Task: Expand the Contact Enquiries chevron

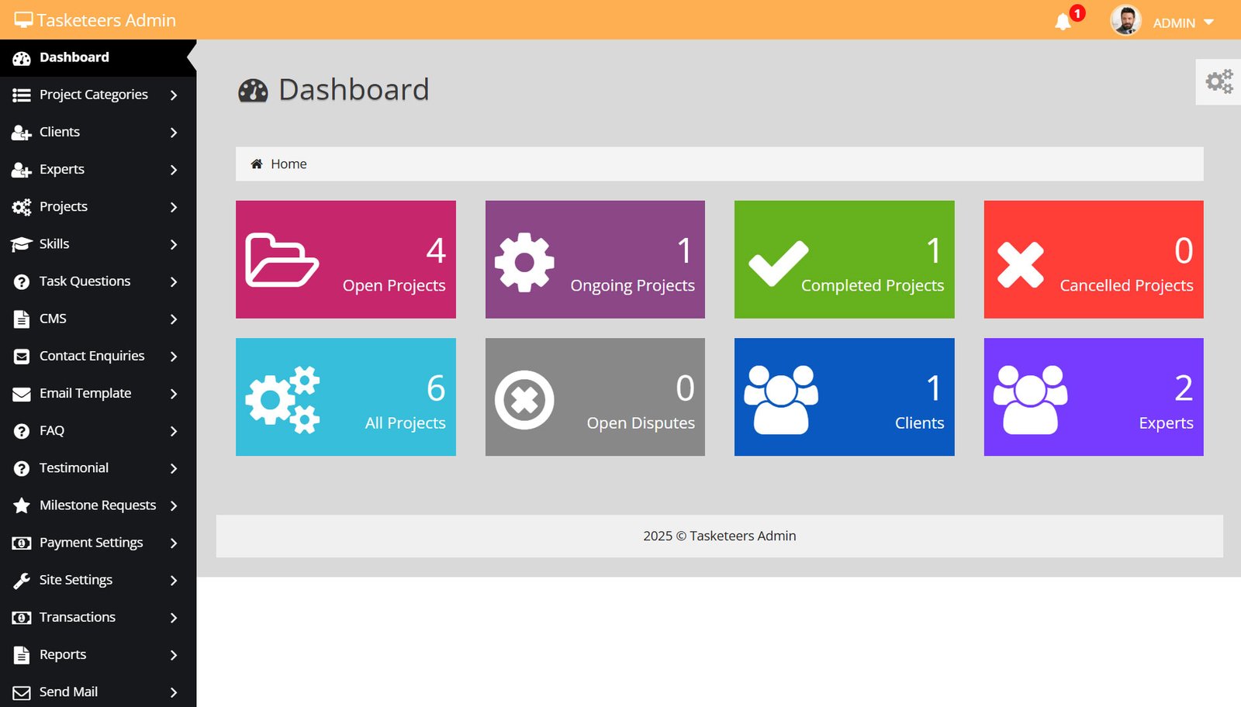Action: coord(174,357)
